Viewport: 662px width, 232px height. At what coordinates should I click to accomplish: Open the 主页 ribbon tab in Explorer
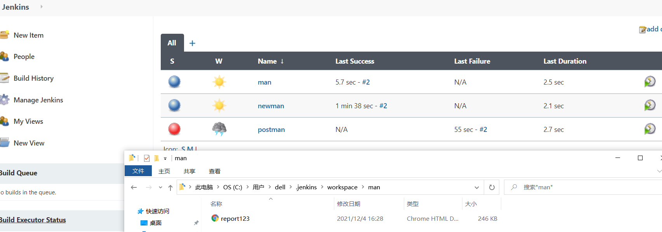[164, 171]
